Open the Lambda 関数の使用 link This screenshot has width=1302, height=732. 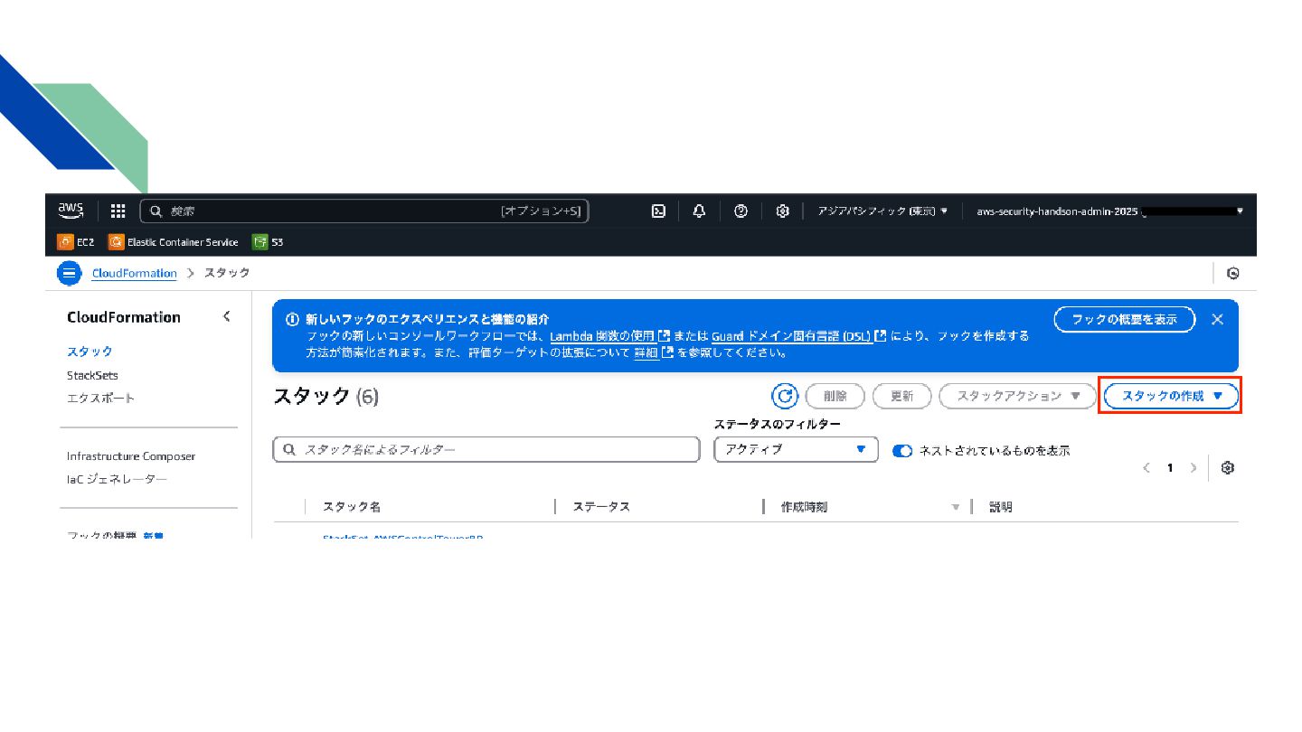(609, 336)
